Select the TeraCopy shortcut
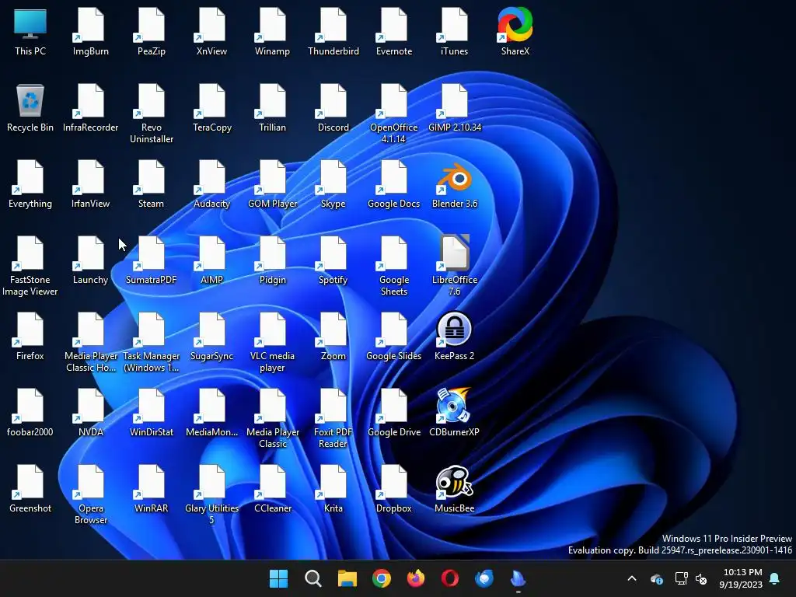This screenshot has height=597, width=796. tap(211, 107)
